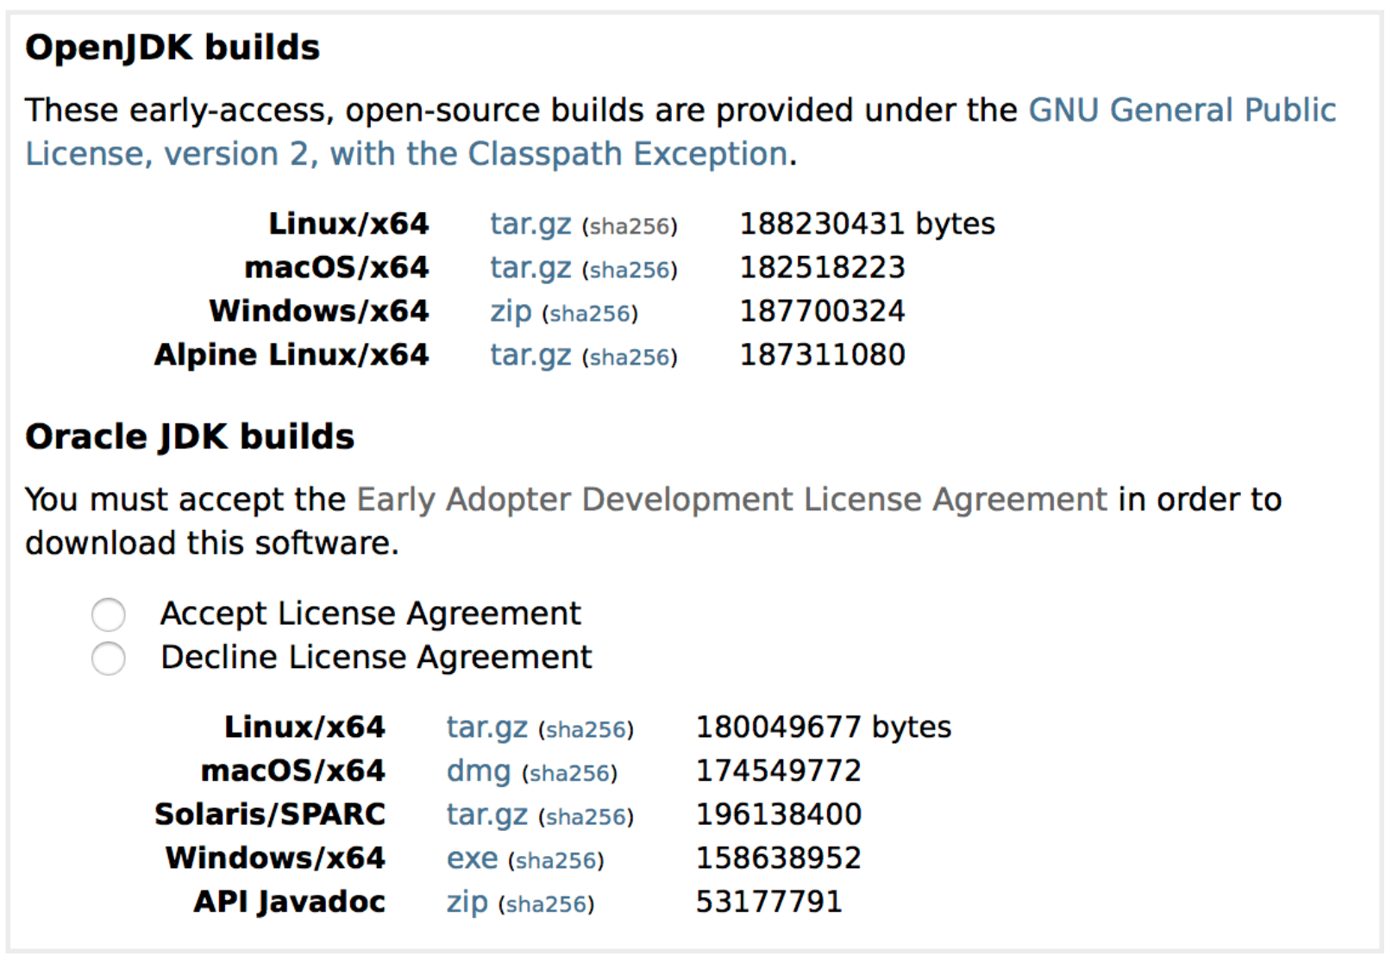Download the Solaris/SPARC tar.gz build
Viewport: 1392px width, 962px height.
pos(487,815)
